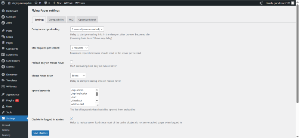
Task: Click the Tools wrench icon in sidebar
Action: click(3, 112)
